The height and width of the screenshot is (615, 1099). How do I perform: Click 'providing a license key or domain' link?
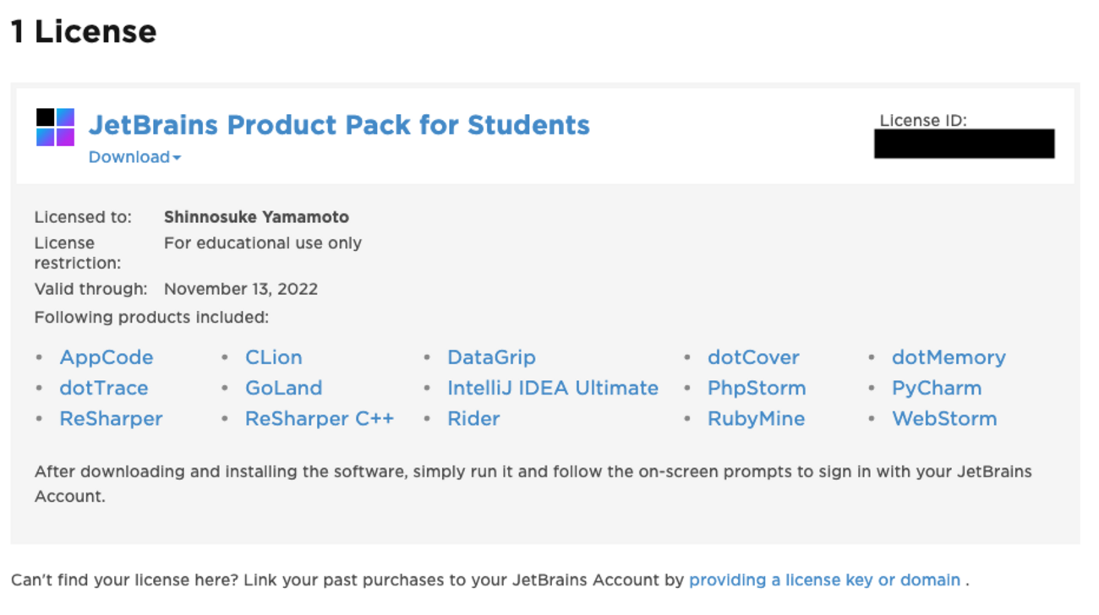tap(824, 580)
